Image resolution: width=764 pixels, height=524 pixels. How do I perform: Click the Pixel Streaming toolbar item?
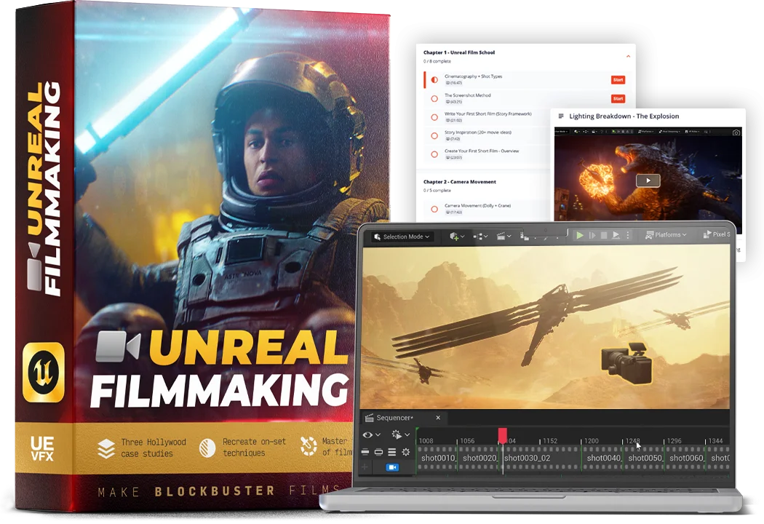(x=717, y=234)
